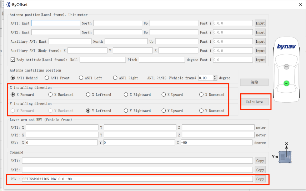Click Input button on the ANT1 row

(x=260, y=23)
